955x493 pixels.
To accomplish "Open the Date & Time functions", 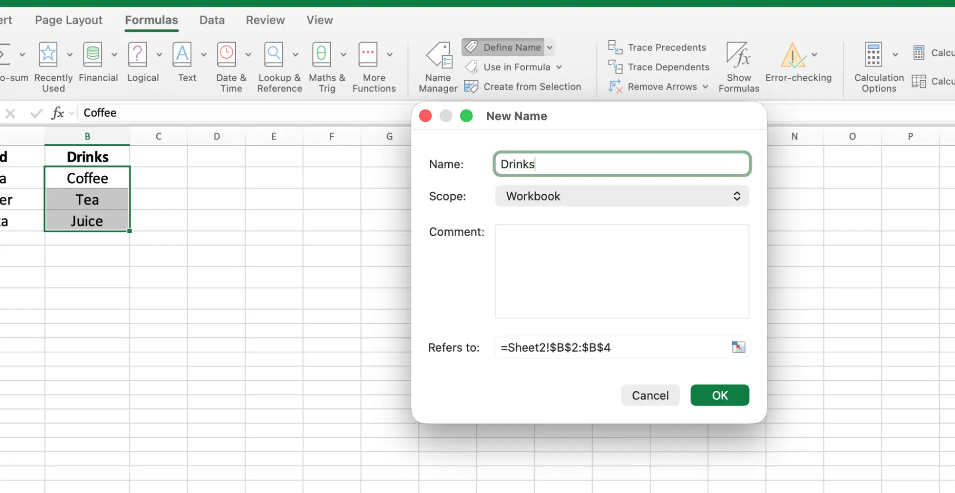I will (x=226, y=55).
